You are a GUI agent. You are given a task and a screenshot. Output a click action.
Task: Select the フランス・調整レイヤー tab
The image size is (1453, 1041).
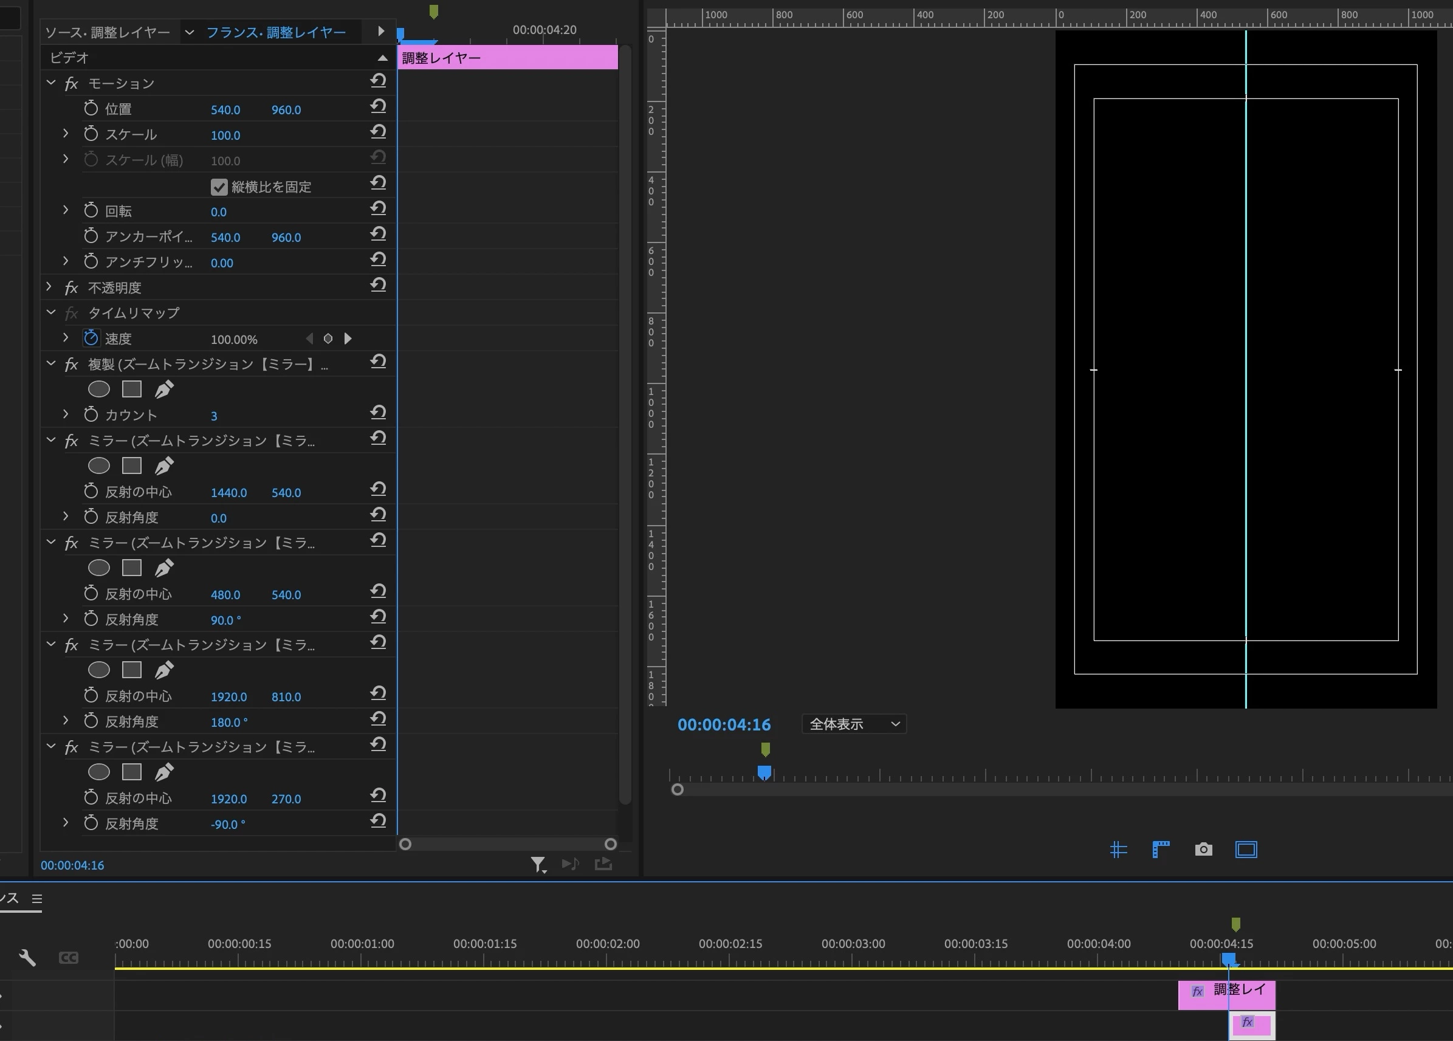(275, 32)
